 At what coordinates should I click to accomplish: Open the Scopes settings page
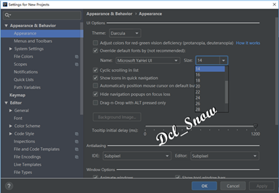click(x=21, y=65)
